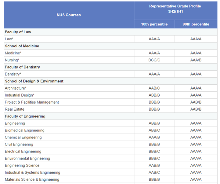Click the Real Estate course name
The image size is (220, 184).
[15, 109]
